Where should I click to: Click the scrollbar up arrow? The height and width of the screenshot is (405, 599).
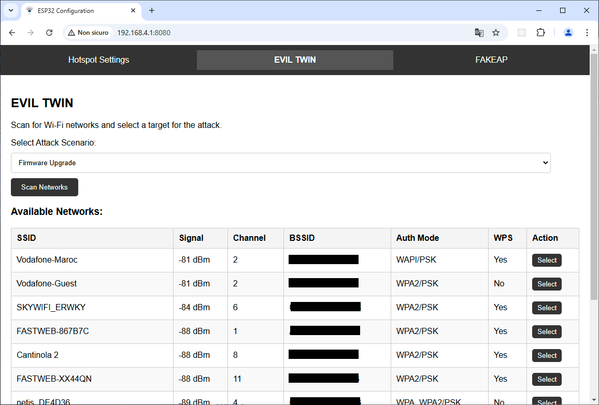point(594,50)
